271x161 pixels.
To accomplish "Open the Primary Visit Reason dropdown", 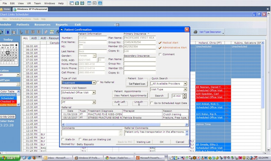I will [94, 92].
